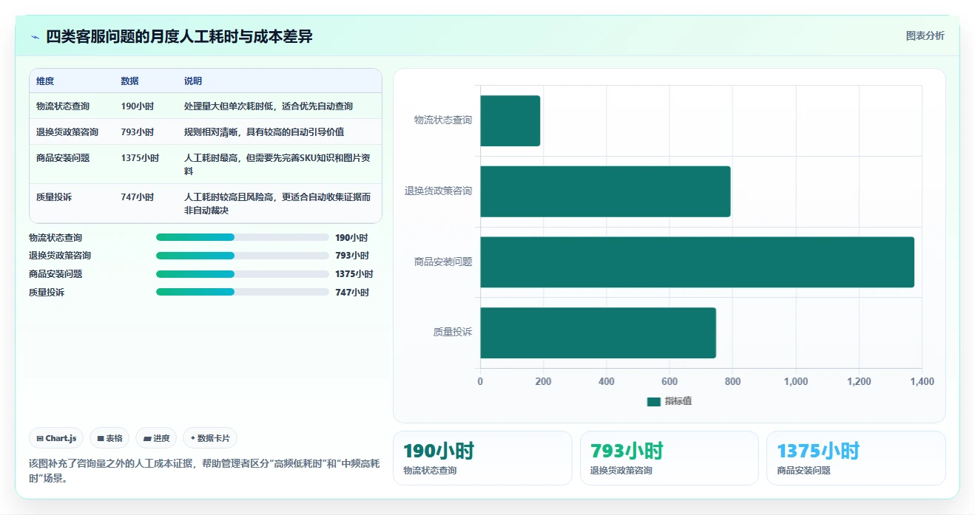Click the 维度 table column header

(x=45, y=81)
